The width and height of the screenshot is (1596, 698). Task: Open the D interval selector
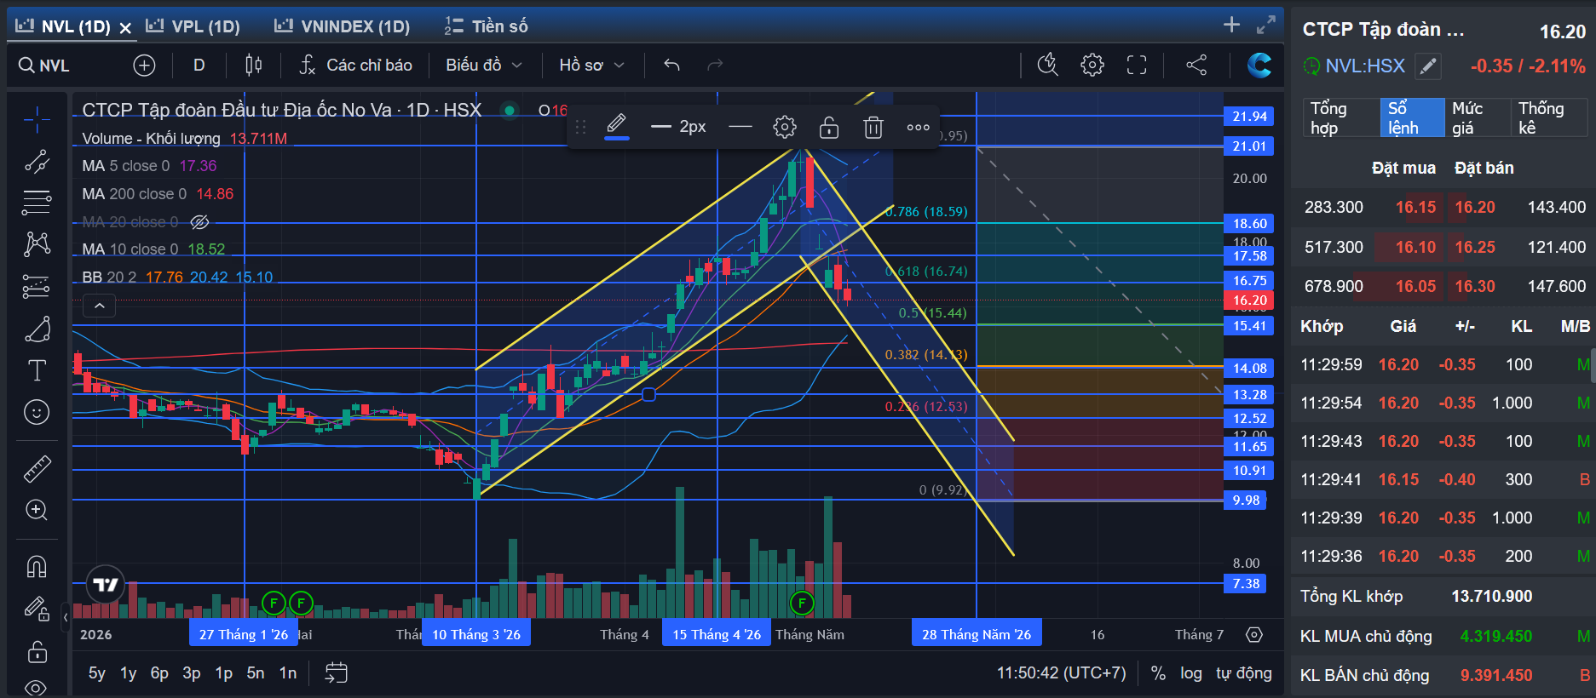pos(199,66)
